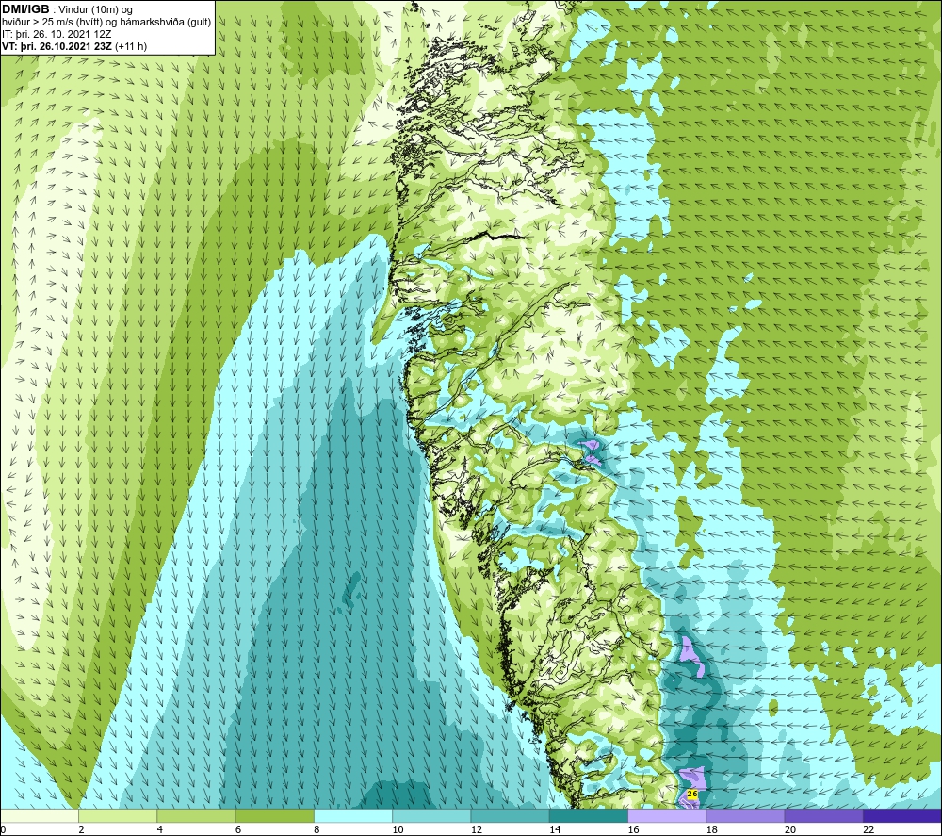This screenshot has width=942, height=836.
Task: Select the 2–4 m/s light green swatch
Action: pos(118,815)
